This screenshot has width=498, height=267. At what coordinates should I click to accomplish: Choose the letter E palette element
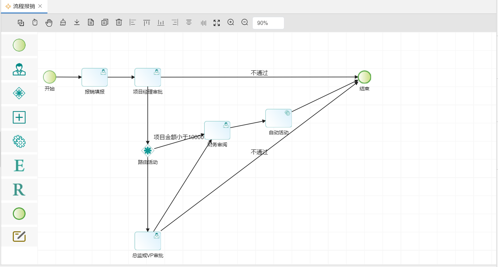point(19,166)
